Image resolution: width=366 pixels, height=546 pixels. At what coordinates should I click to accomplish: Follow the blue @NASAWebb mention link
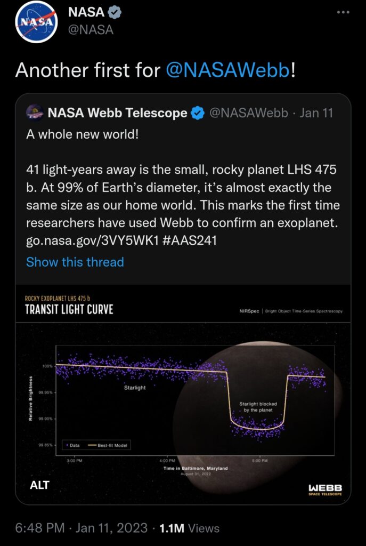227,71
